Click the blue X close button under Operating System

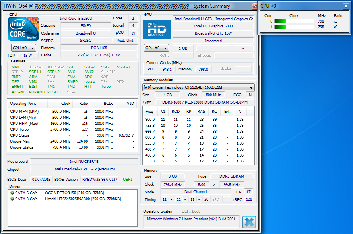click(249, 222)
